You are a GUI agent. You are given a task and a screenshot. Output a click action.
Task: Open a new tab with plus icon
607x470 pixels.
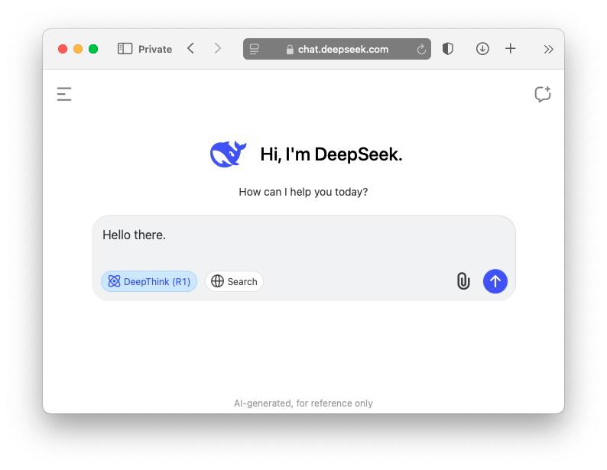510,49
